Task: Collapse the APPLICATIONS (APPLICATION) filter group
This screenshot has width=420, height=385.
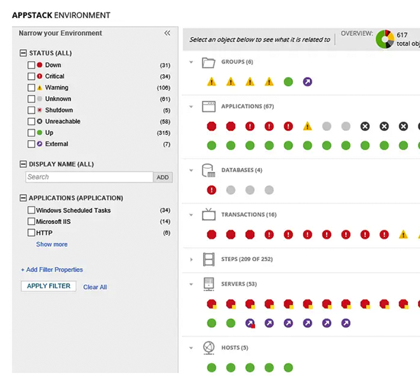Action: point(23,198)
